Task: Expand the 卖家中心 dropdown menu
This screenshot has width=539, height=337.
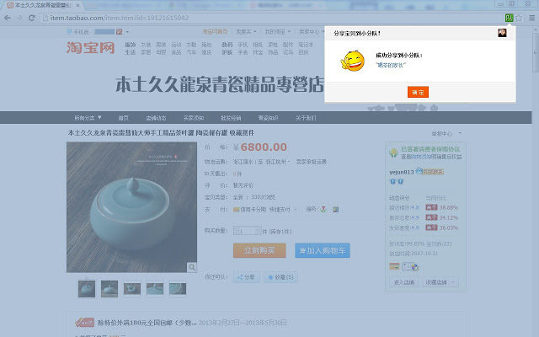Action: (x=312, y=32)
